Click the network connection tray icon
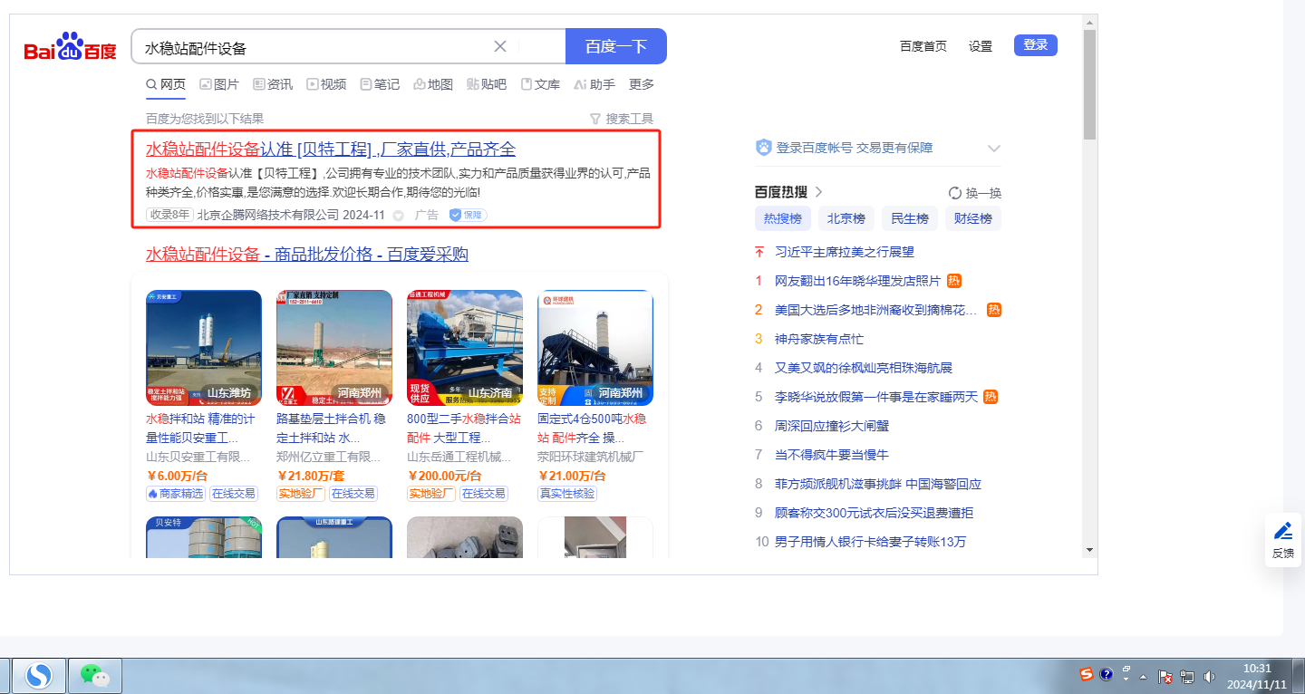This screenshot has width=1305, height=694. (1187, 676)
